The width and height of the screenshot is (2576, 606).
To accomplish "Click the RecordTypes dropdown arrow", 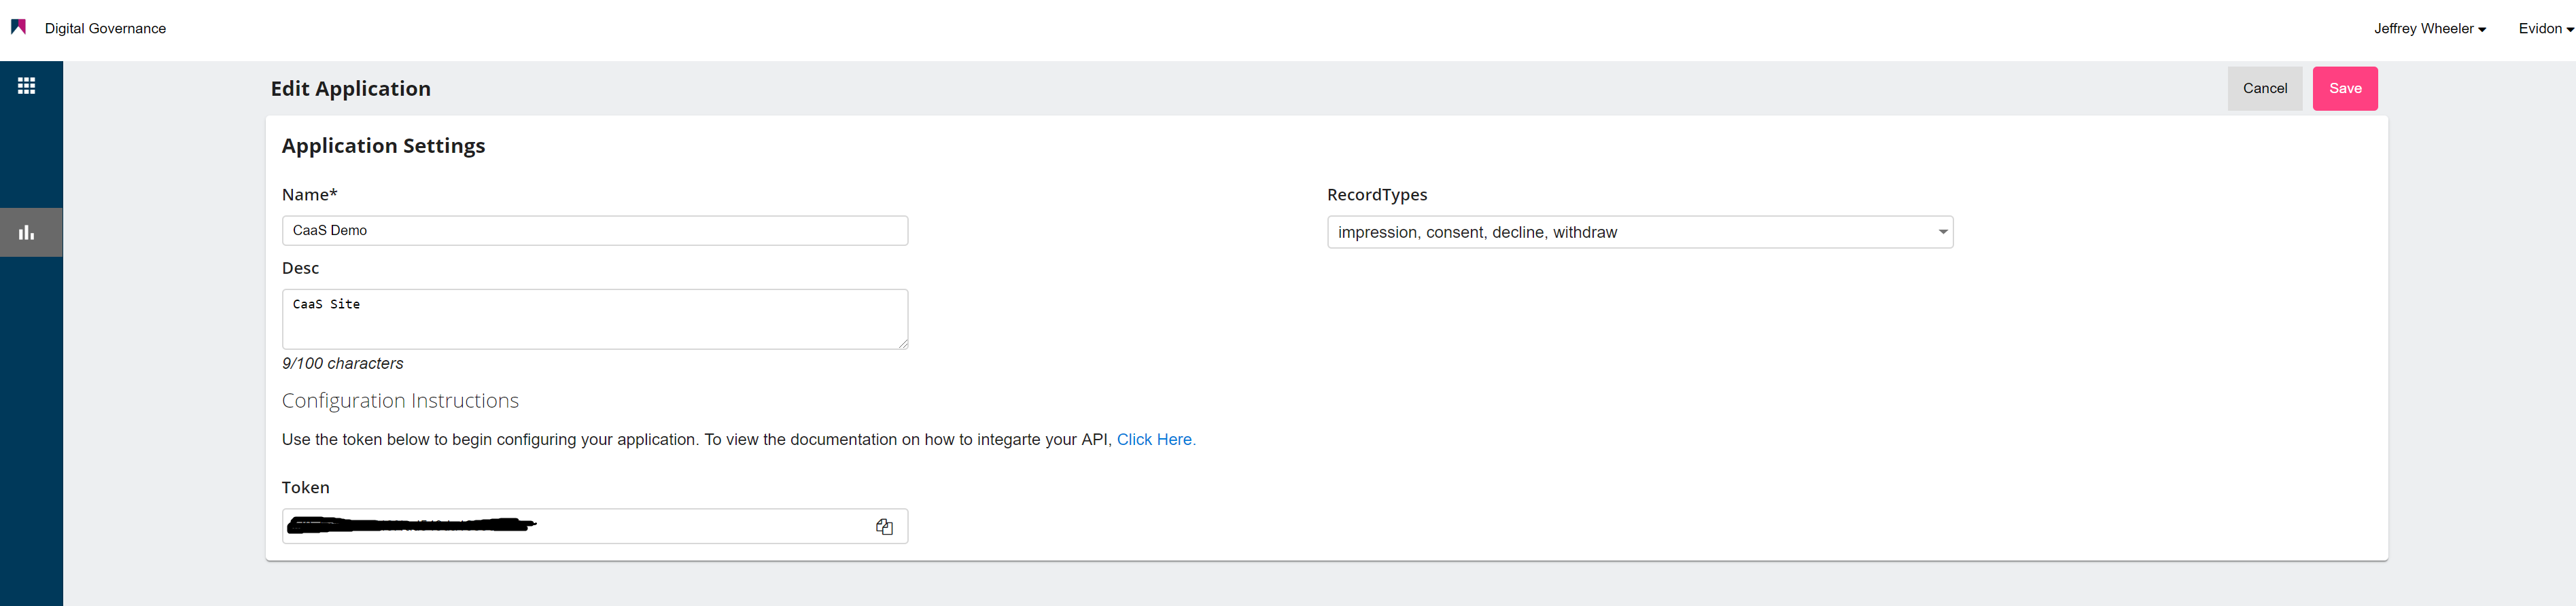I will pyautogui.click(x=1942, y=232).
